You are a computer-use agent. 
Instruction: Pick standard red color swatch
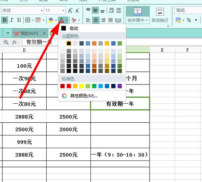point(69,86)
